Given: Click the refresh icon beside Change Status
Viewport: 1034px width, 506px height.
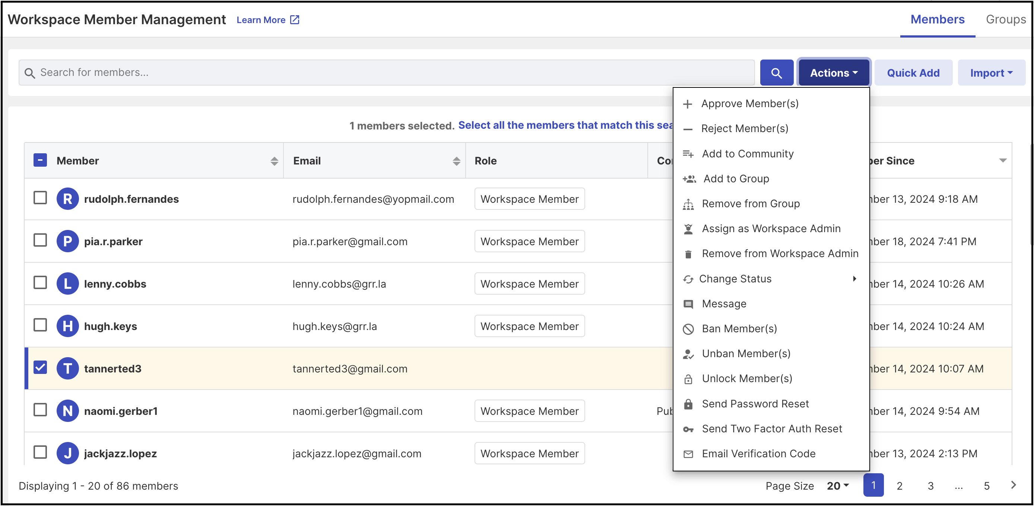Looking at the screenshot, I should [x=688, y=279].
